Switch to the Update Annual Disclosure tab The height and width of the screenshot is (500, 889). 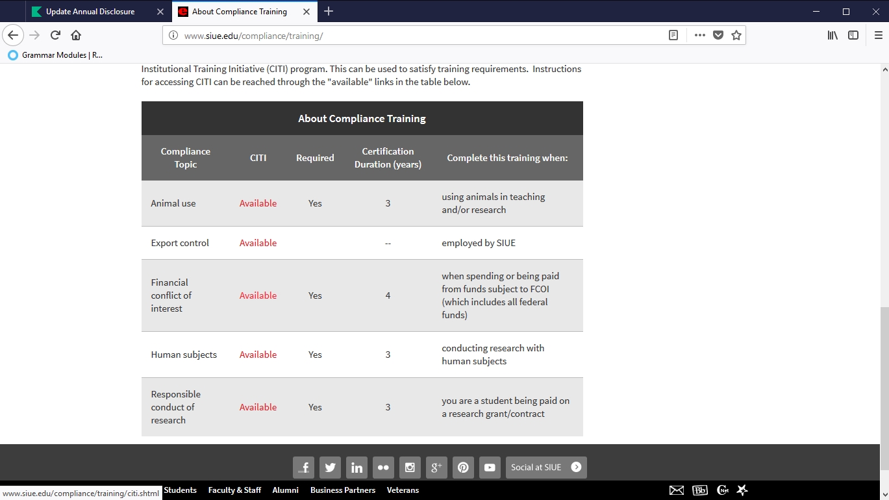point(90,12)
